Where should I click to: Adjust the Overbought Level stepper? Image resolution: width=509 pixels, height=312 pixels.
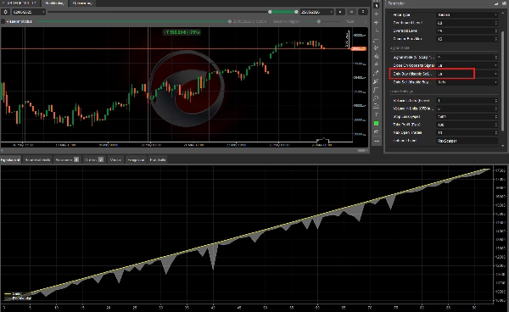(x=495, y=23)
